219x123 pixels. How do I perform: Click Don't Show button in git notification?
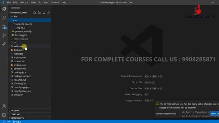215,114
